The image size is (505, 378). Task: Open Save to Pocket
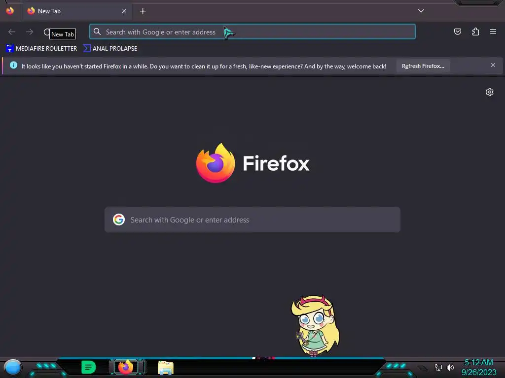click(x=457, y=31)
